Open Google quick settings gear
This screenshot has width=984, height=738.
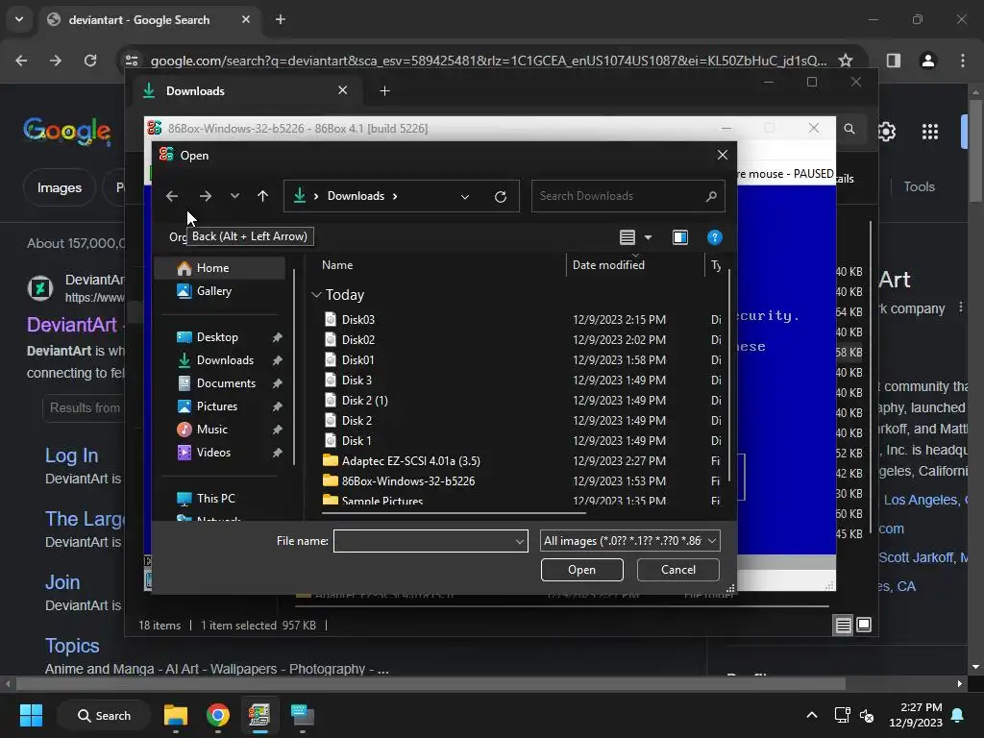pos(886,131)
